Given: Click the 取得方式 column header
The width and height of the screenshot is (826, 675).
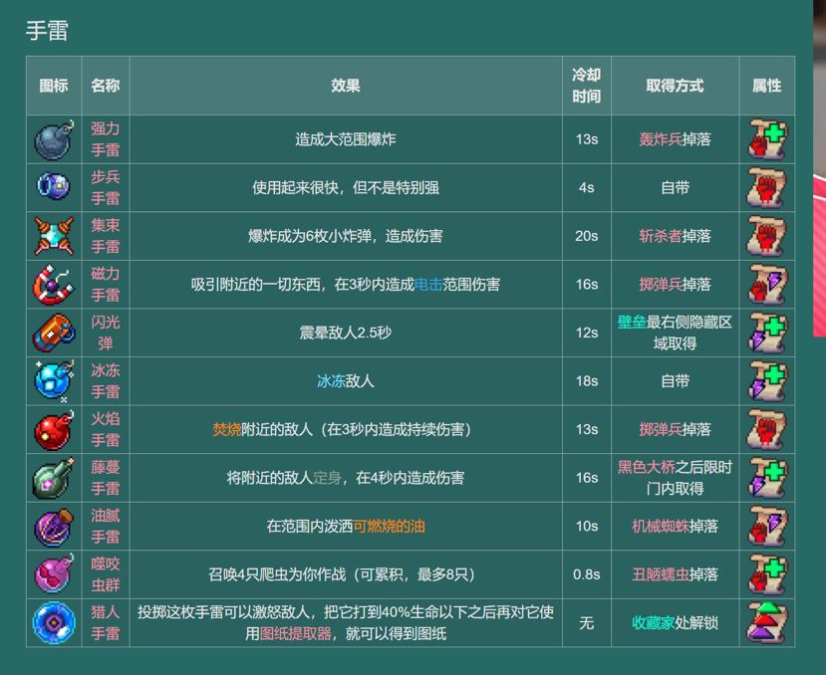Looking at the screenshot, I should [x=675, y=86].
